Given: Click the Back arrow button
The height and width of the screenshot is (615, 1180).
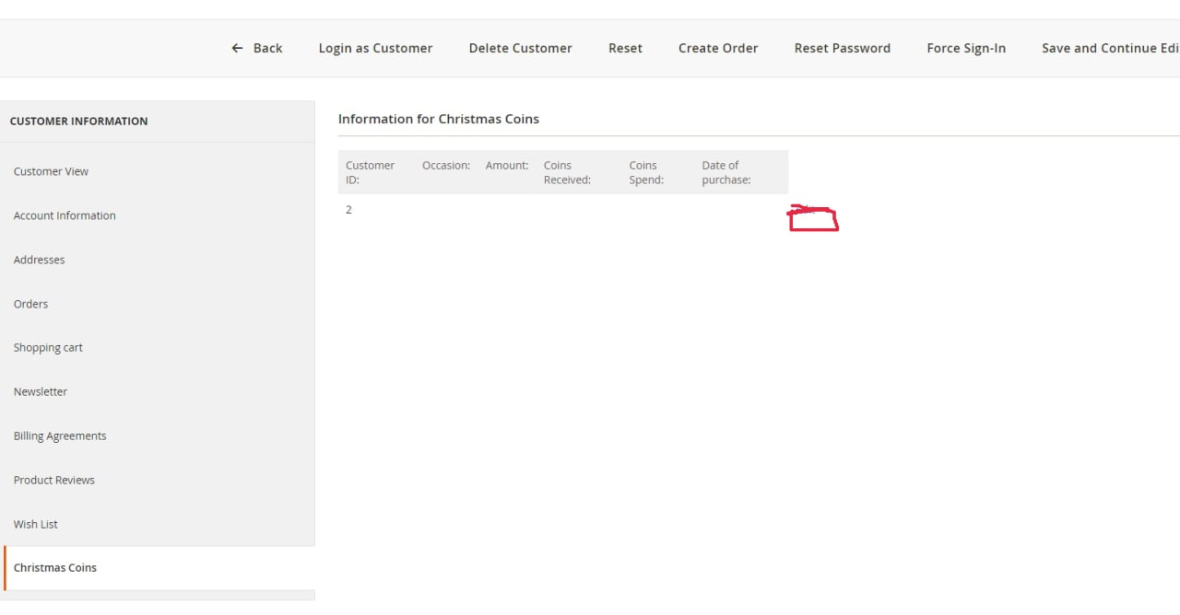Looking at the screenshot, I should click(257, 48).
